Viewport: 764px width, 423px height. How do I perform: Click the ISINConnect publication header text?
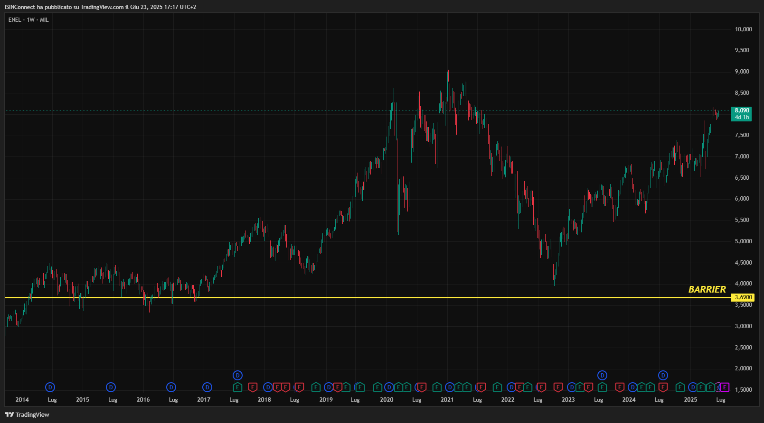(x=100, y=7)
